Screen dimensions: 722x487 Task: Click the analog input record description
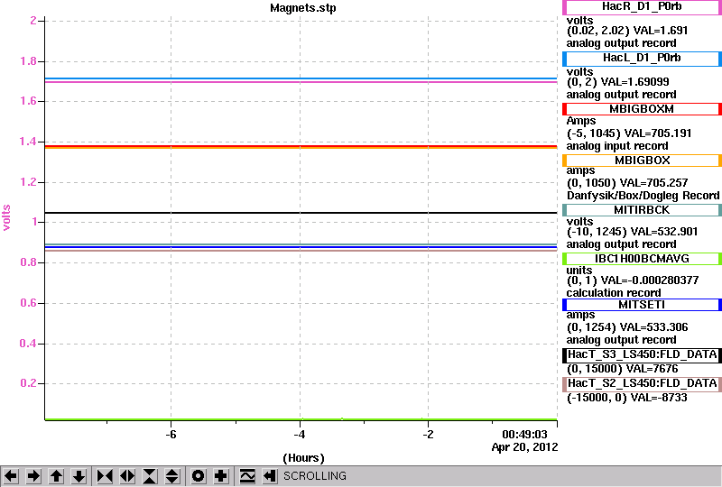(x=617, y=146)
